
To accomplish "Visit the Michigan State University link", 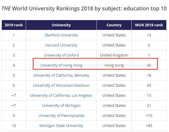I will (x=61, y=126).
